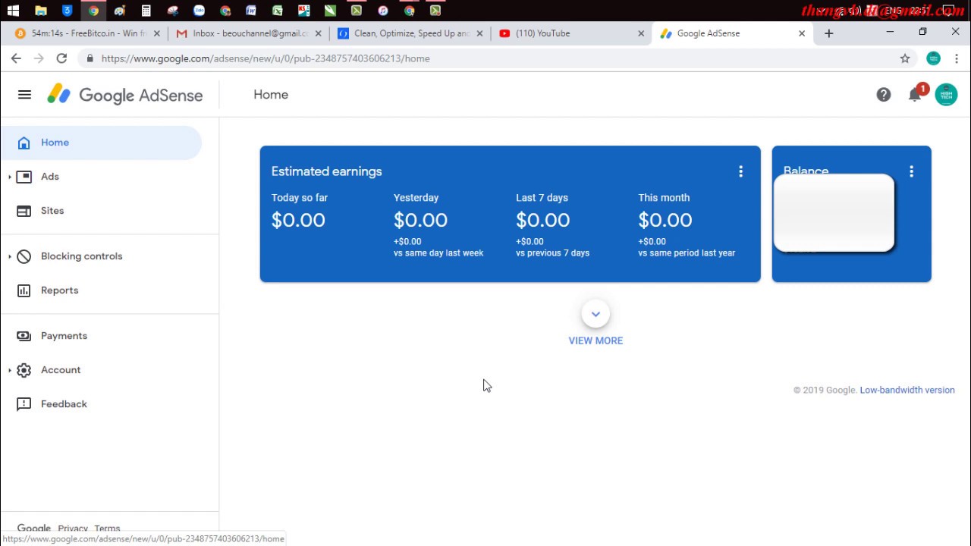971x546 pixels.
Task: Click 'vs same period last year' text
Action: click(687, 253)
